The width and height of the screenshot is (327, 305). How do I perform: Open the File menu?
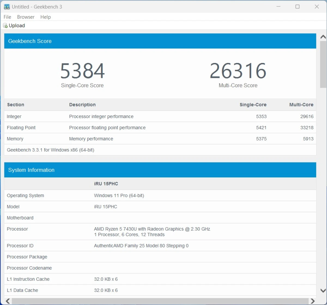click(7, 17)
